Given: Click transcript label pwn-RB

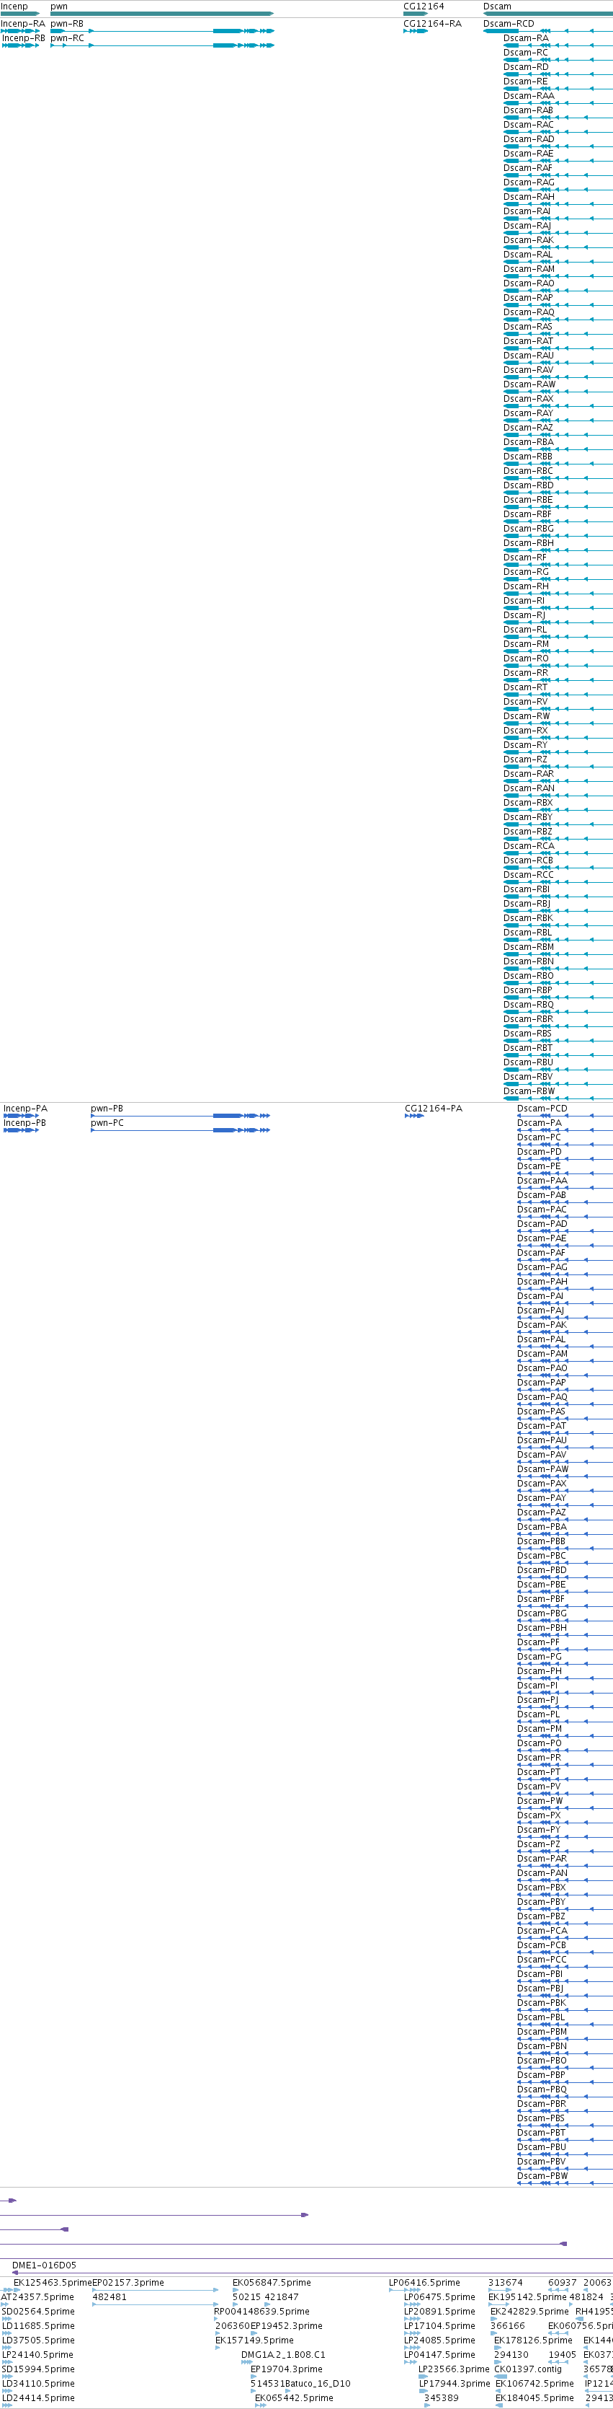Looking at the screenshot, I should (67, 23).
